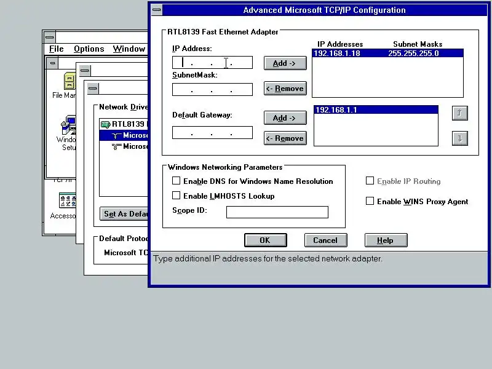Click Remove button next to SubnetMask

pyautogui.click(x=285, y=89)
